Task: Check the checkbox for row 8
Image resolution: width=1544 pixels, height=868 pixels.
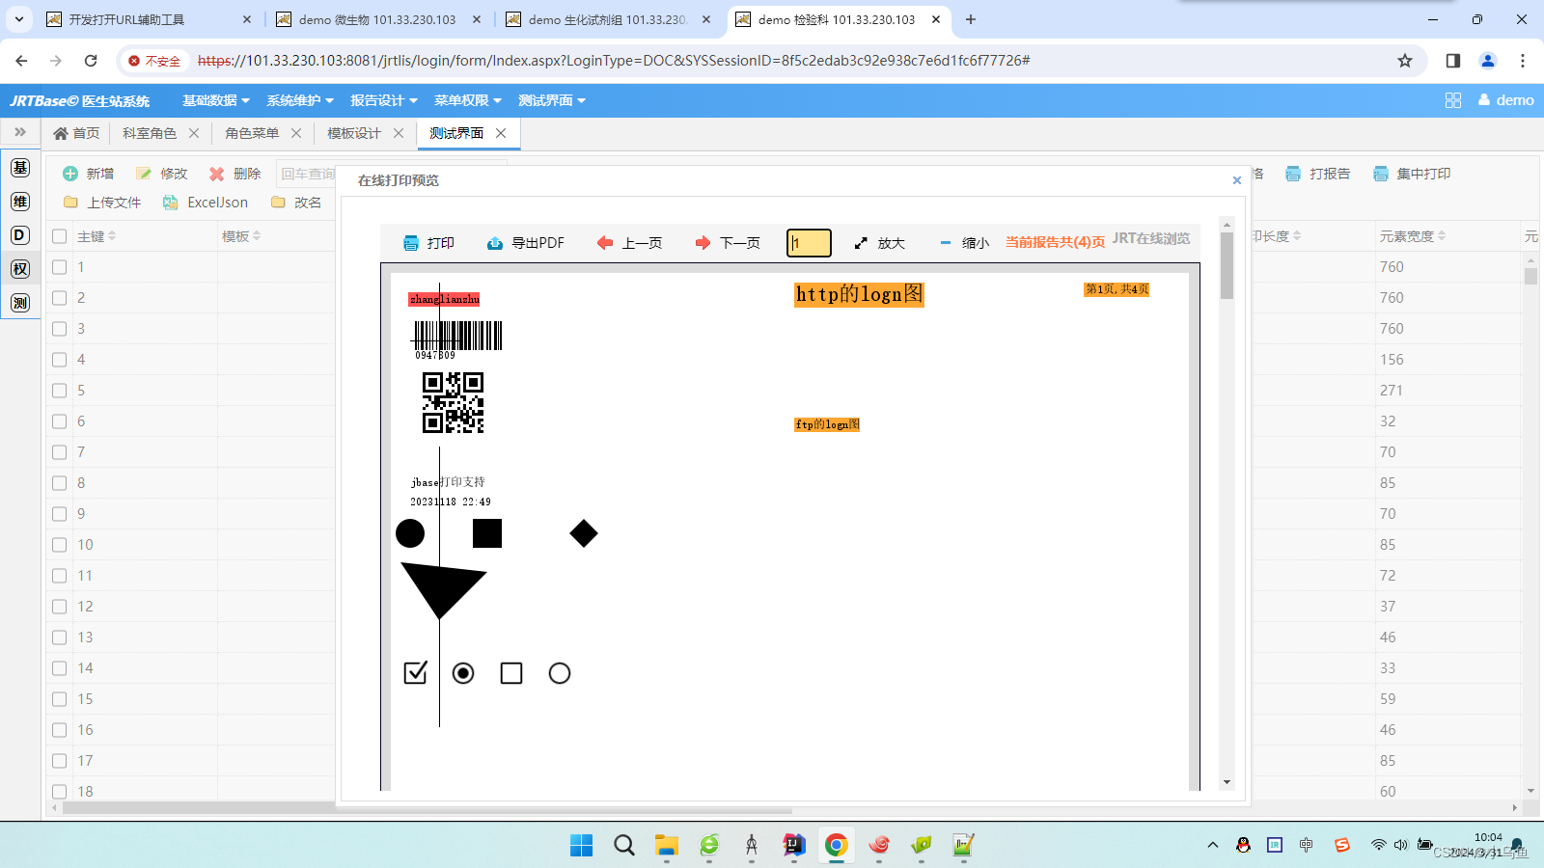Action: (x=60, y=483)
